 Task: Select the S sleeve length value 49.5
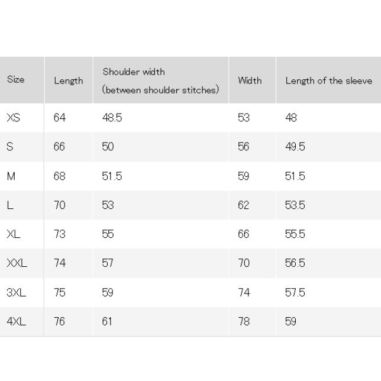[x=295, y=147]
